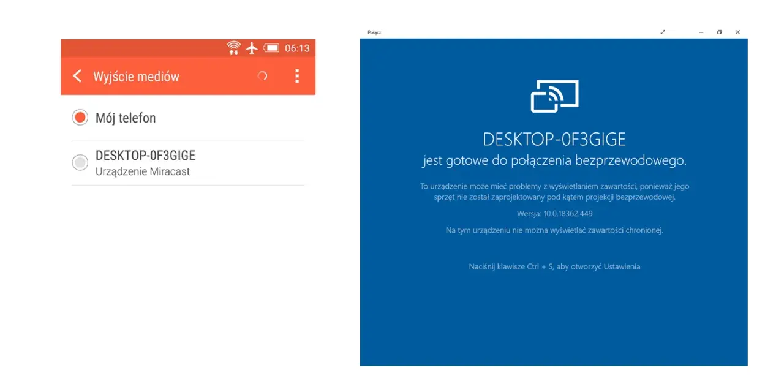784x392 pixels.
Task: Select the DESKTOP-0F3GIGE radio button
Action: point(80,162)
